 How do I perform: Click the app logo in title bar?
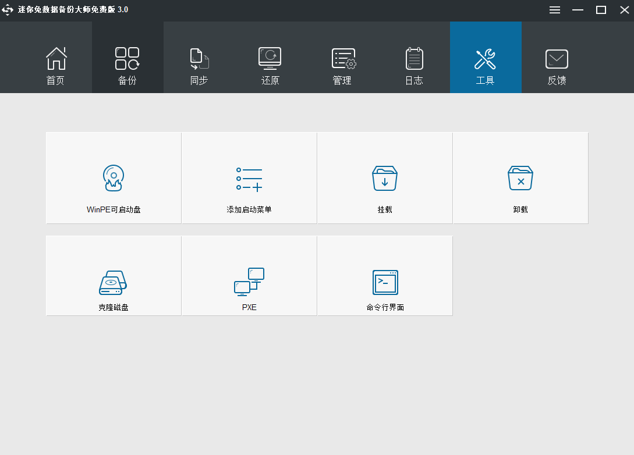(8, 10)
